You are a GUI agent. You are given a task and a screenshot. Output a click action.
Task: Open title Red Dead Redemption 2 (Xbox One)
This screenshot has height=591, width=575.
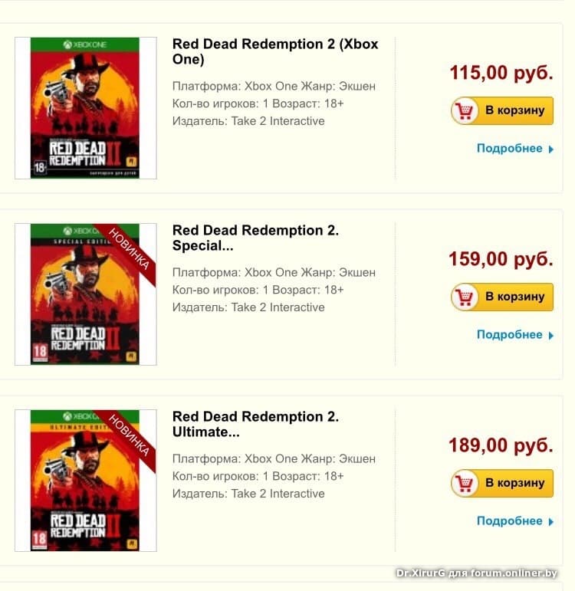[275, 51]
